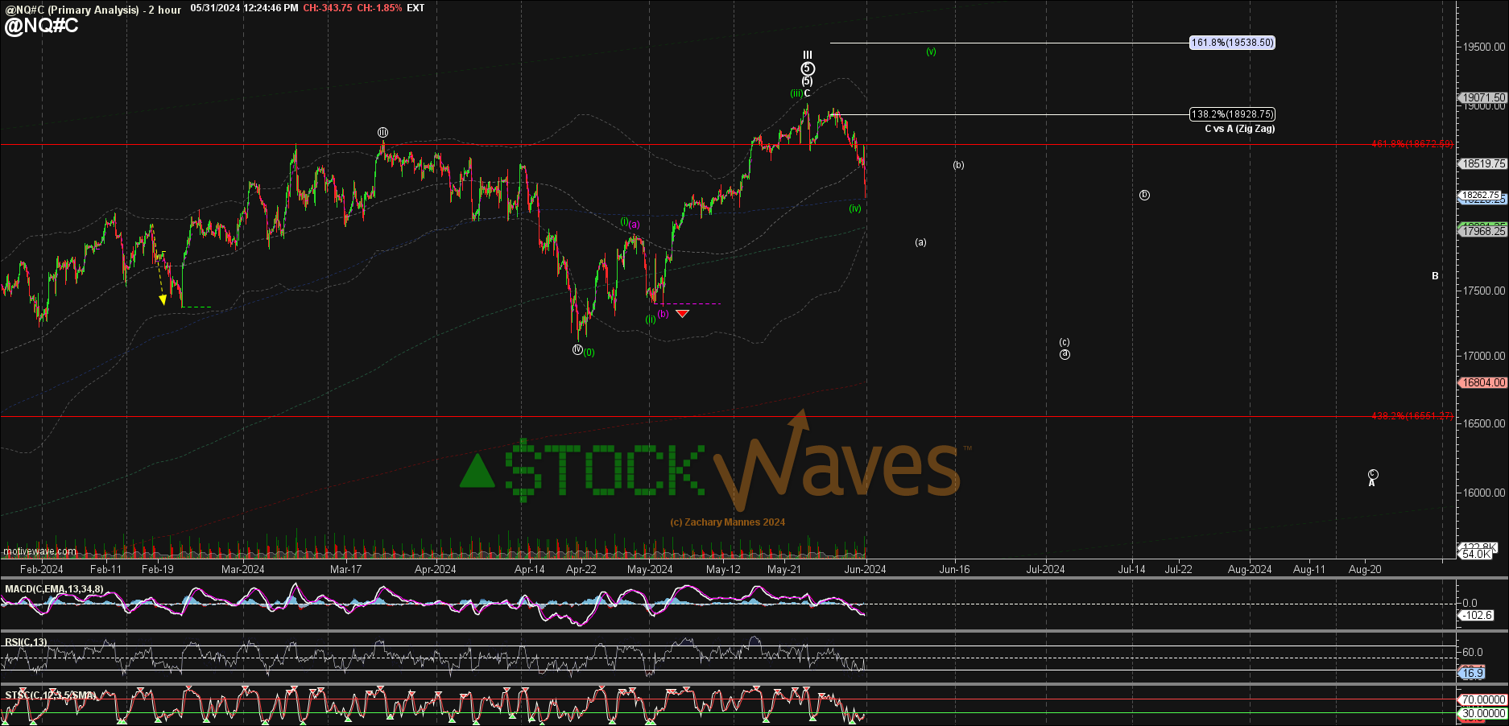The height and width of the screenshot is (726, 1509).
Task: Click the circled b projection label near Jul-14
Action: coord(1144,195)
